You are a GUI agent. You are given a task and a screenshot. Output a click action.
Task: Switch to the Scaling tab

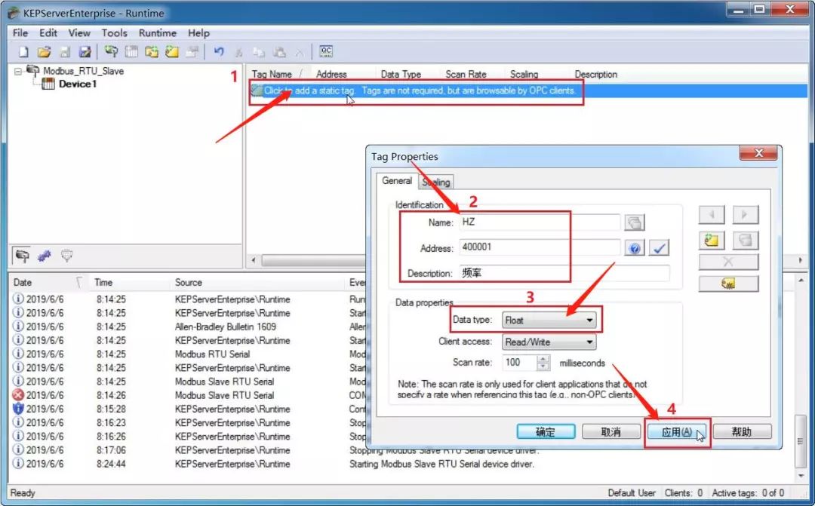[x=435, y=182]
